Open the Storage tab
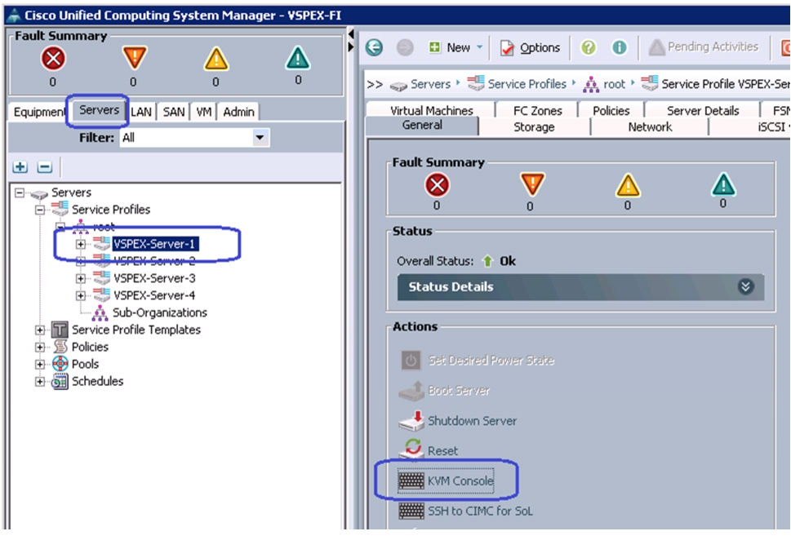The image size is (791, 549). point(534,127)
